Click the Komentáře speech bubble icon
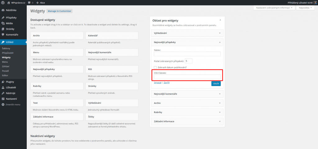This screenshot has height=149, width=318. [x=3, y=35]
